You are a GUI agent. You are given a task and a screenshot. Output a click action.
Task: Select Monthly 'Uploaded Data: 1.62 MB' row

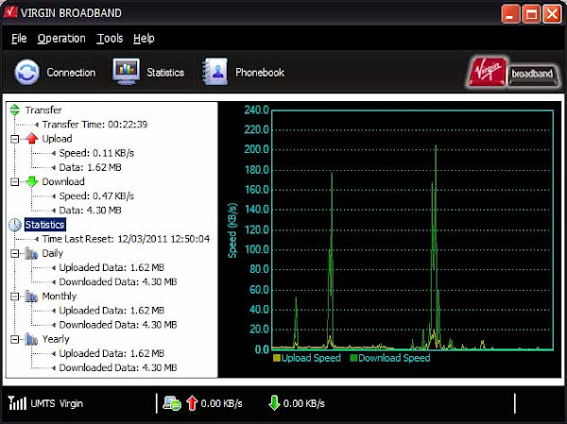pos(112,311)
